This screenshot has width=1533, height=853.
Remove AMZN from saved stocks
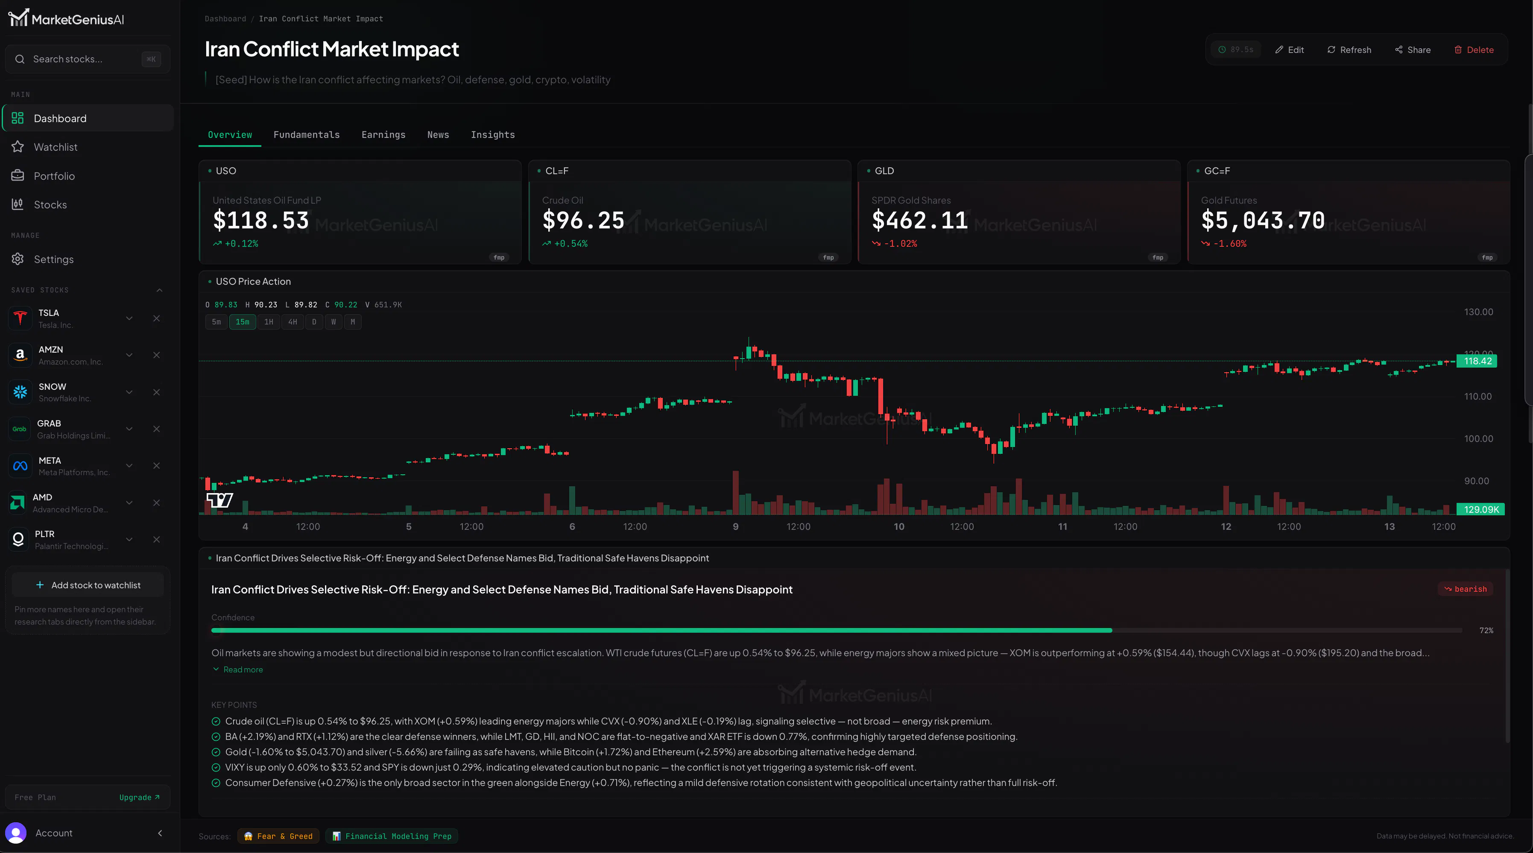tap(157, 355)
